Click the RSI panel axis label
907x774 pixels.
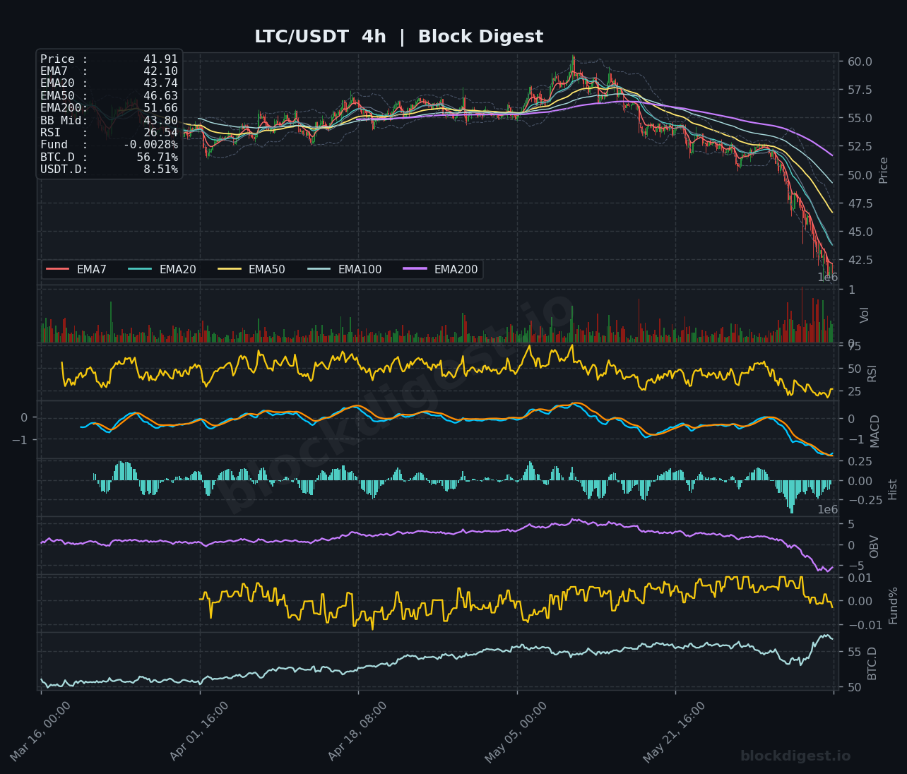coord(872,374)
